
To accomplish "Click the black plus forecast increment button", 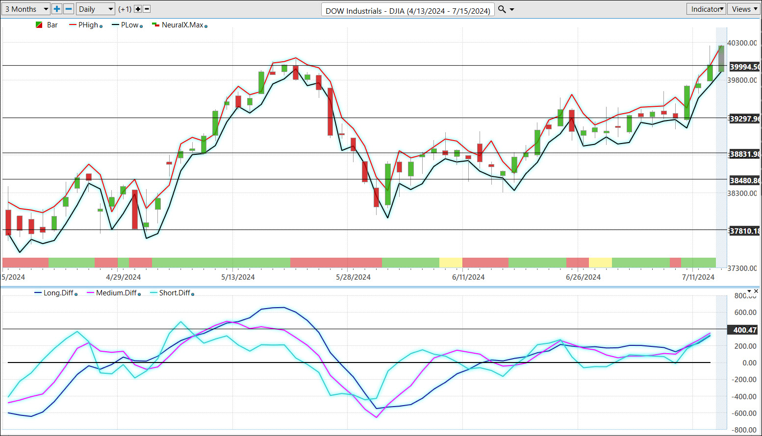I will [x=138, y=9].
